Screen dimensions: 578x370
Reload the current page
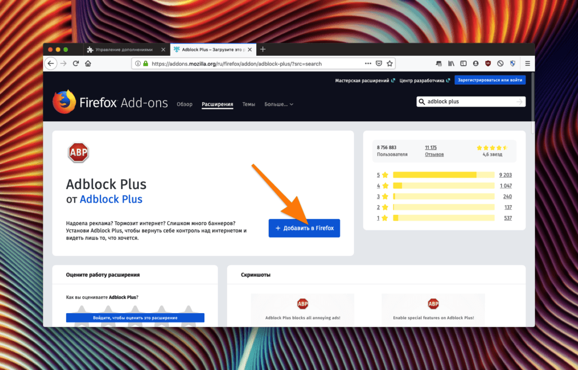(x=76, y=63)
